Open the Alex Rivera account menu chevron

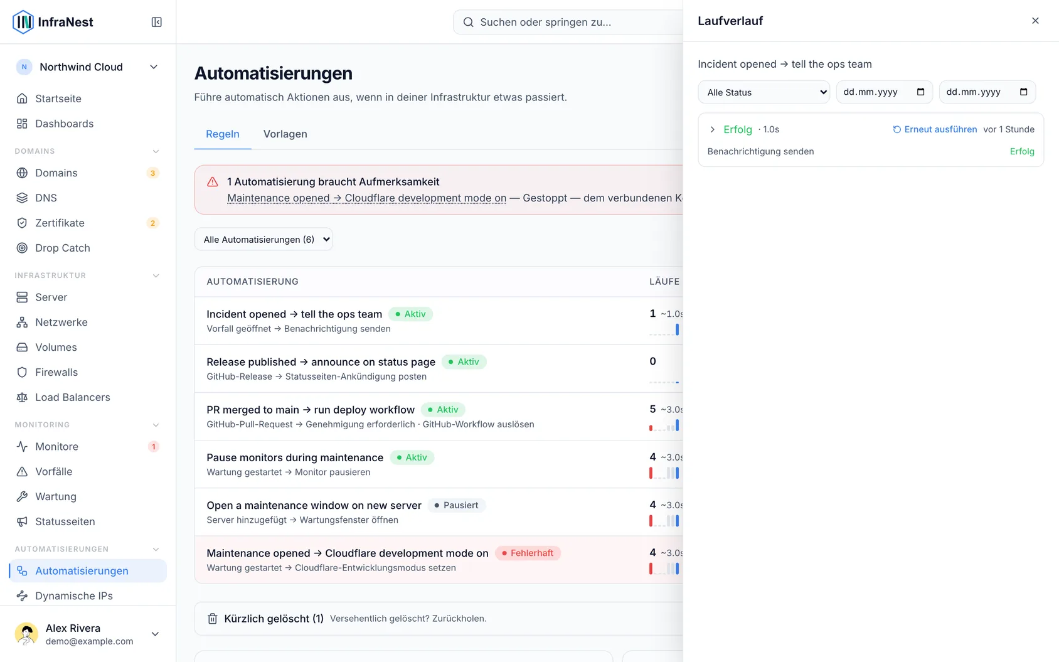point(155,634)
